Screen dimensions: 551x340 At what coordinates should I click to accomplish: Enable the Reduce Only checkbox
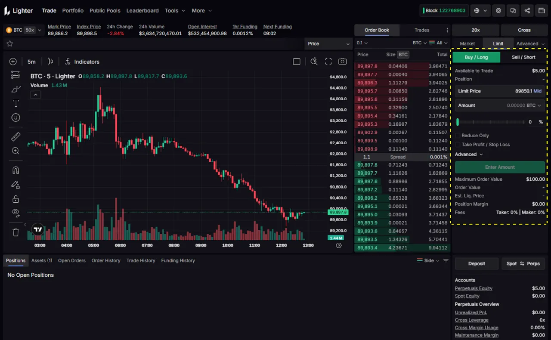(458, 136)
